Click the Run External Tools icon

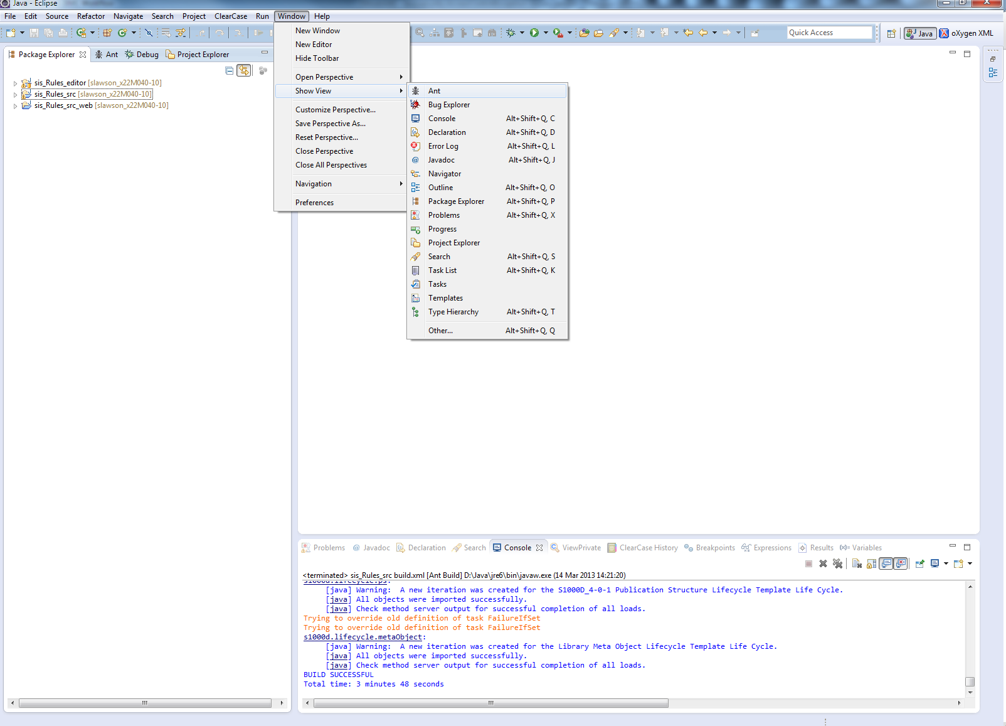tap(558, 33)
